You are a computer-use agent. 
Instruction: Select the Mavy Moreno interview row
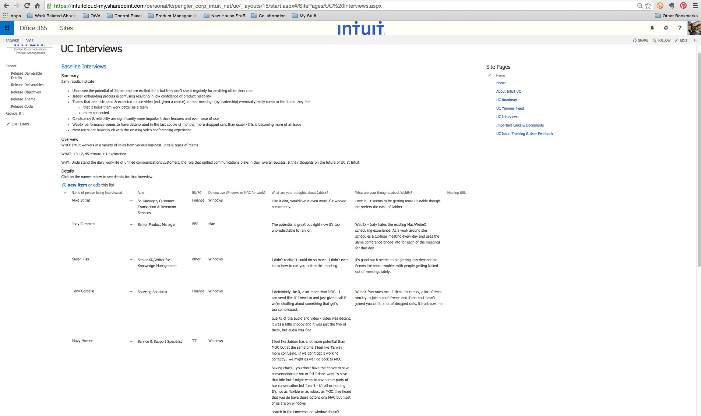pyautogui.click(x=82, y=341)
